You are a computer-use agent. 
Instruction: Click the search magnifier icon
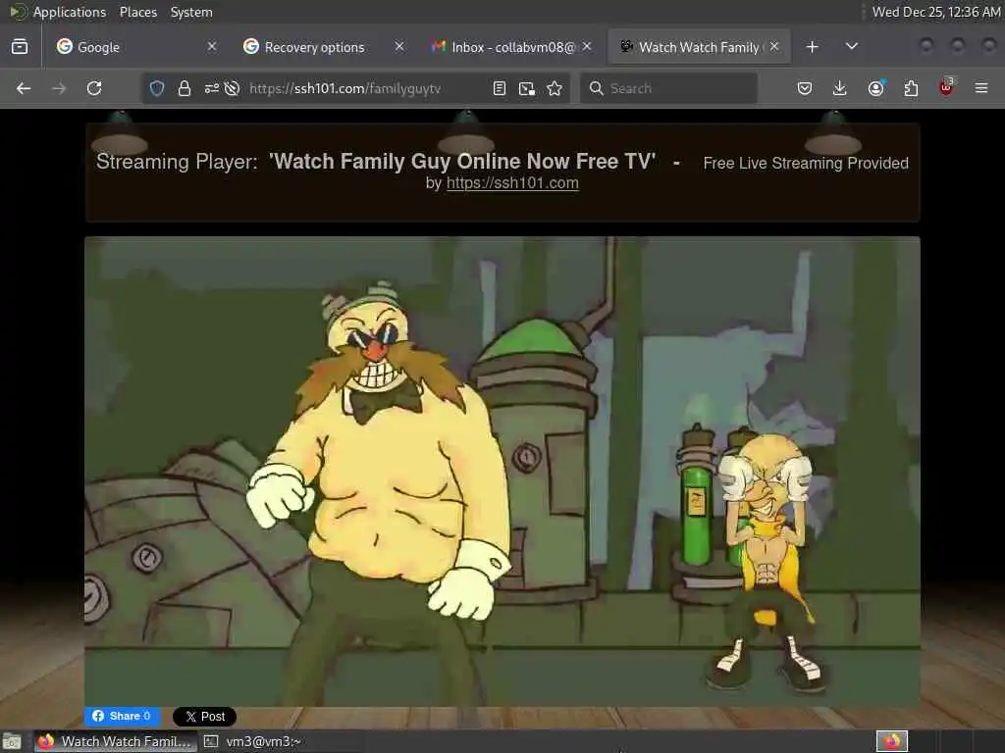point(596,88)
